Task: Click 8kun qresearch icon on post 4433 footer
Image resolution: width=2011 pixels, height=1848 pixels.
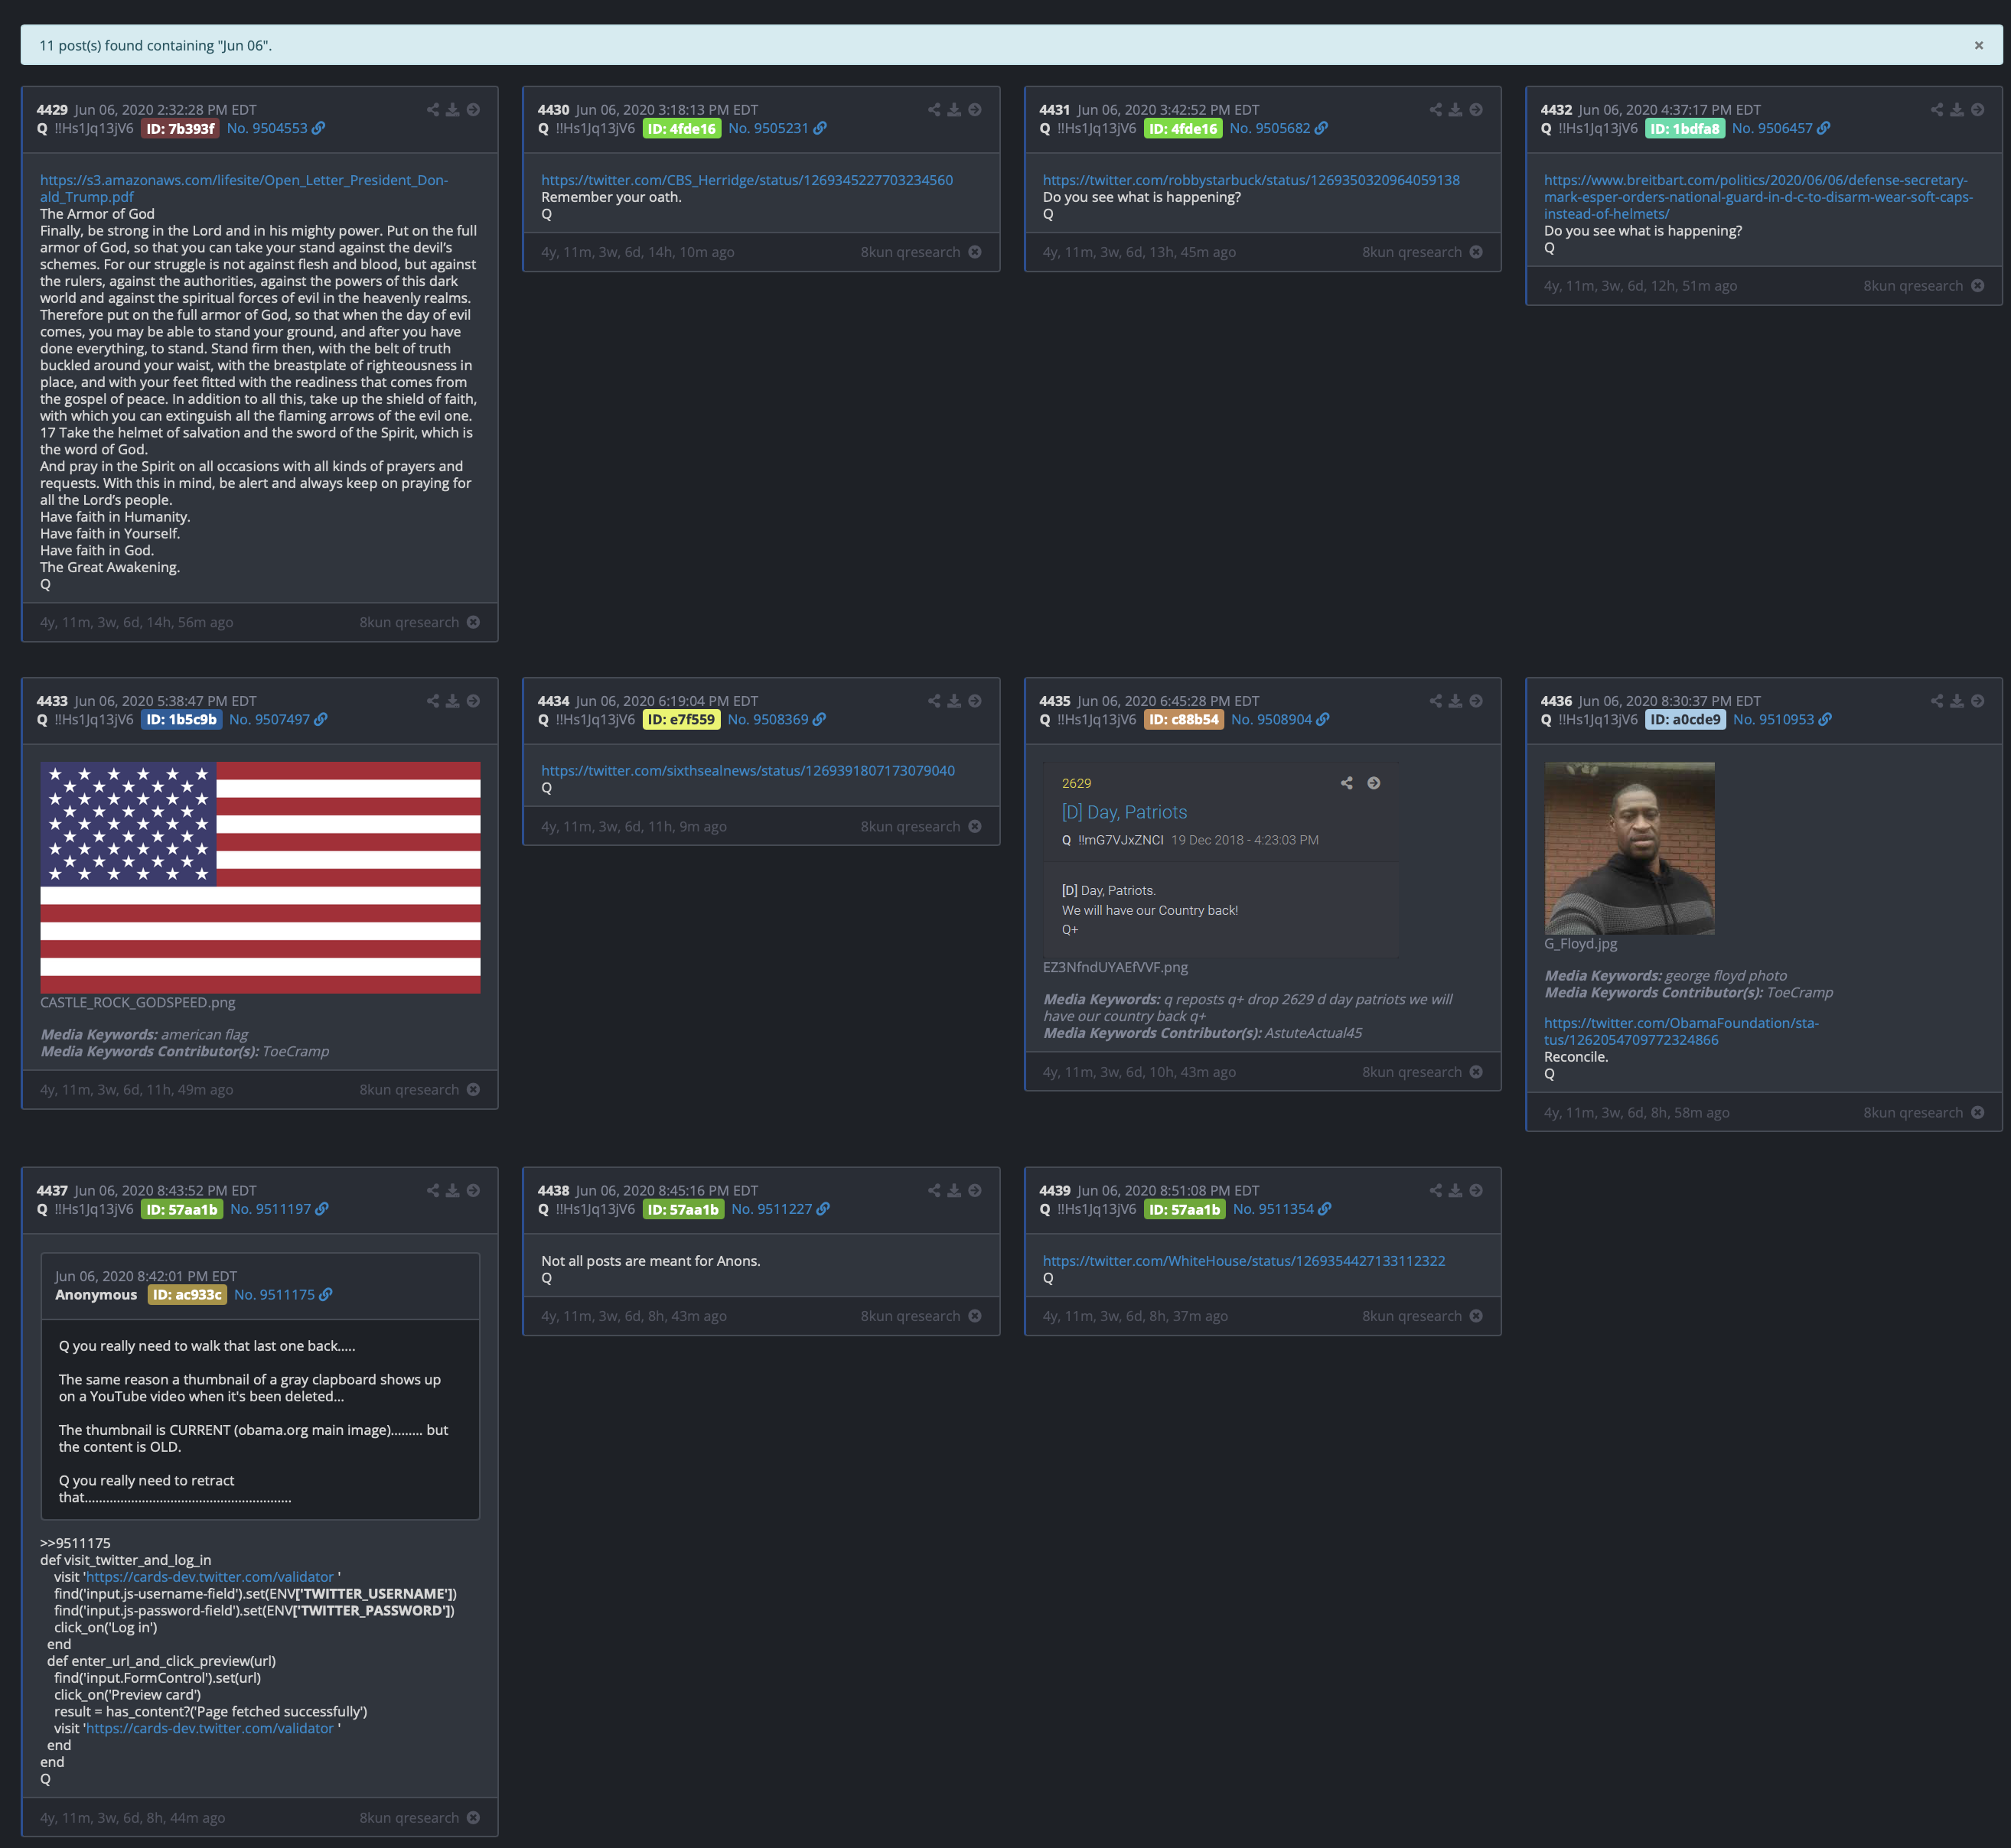Action: coord(473,1089)
